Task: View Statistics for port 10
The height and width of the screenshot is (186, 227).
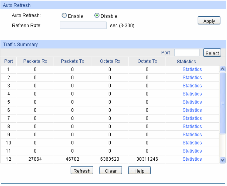Action: pyautogui.click(x=192, y=143)
